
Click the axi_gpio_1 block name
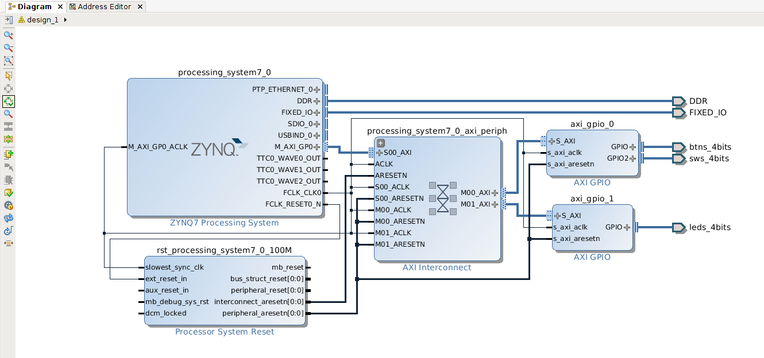point(592,199)
